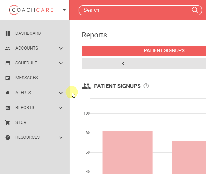This screenshot has height=174, width=206.
Task: Click the Messages chat icon
Action: tap(8, 78)
